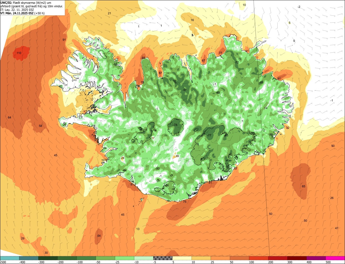Pick the pale green swatch between -10 and -5

144,258
